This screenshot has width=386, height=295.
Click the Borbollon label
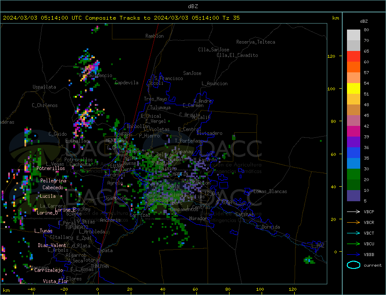(x=138, y=126)
